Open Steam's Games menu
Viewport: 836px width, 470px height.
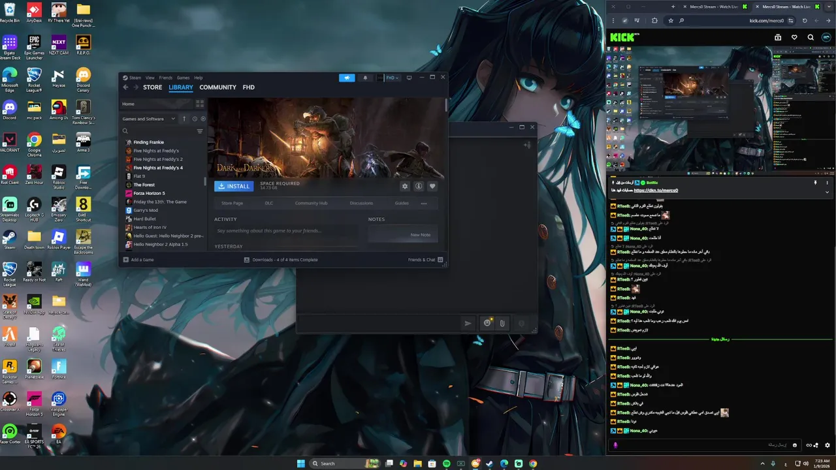coord(184,78)
